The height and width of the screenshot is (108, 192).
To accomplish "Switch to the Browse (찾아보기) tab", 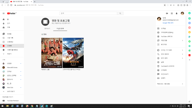I will [x=47, y=28].
